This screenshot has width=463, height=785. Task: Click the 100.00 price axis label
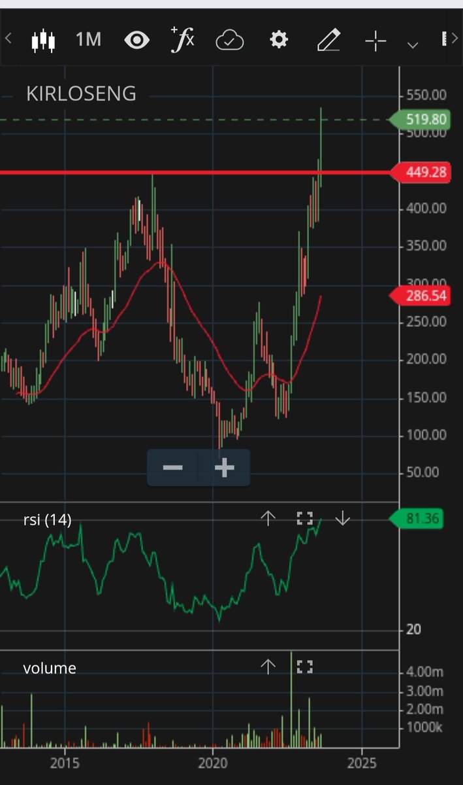point(426,435)
